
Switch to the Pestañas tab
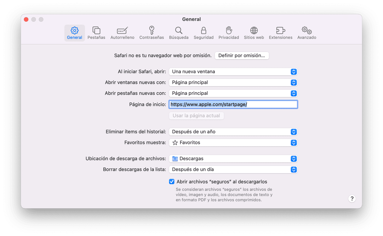tap(96, 33)
